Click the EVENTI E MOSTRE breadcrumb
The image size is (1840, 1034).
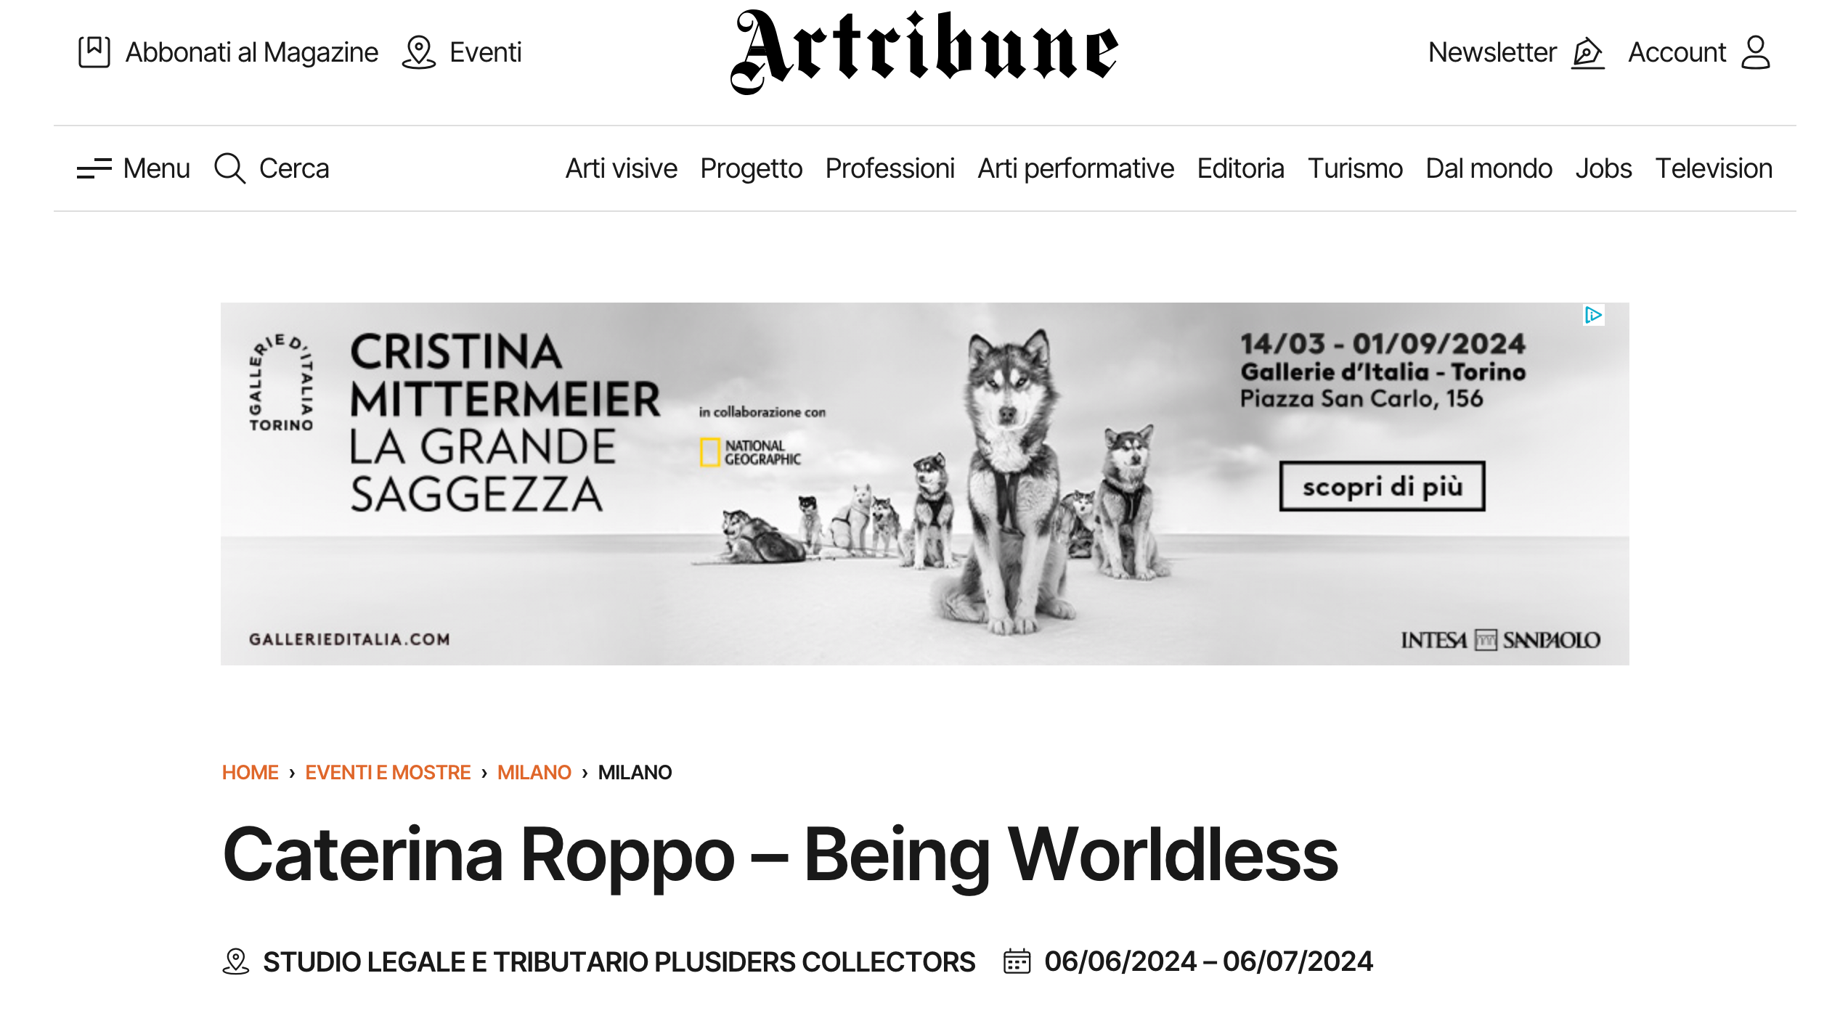click(388, 772)
